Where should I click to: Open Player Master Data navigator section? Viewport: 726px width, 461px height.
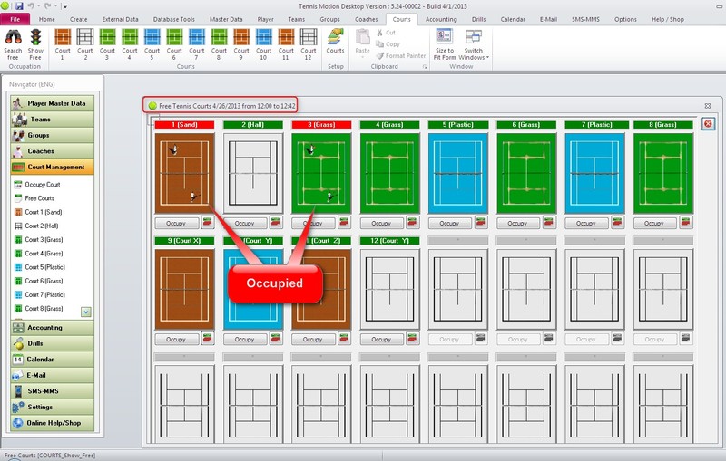pos(54,103)
